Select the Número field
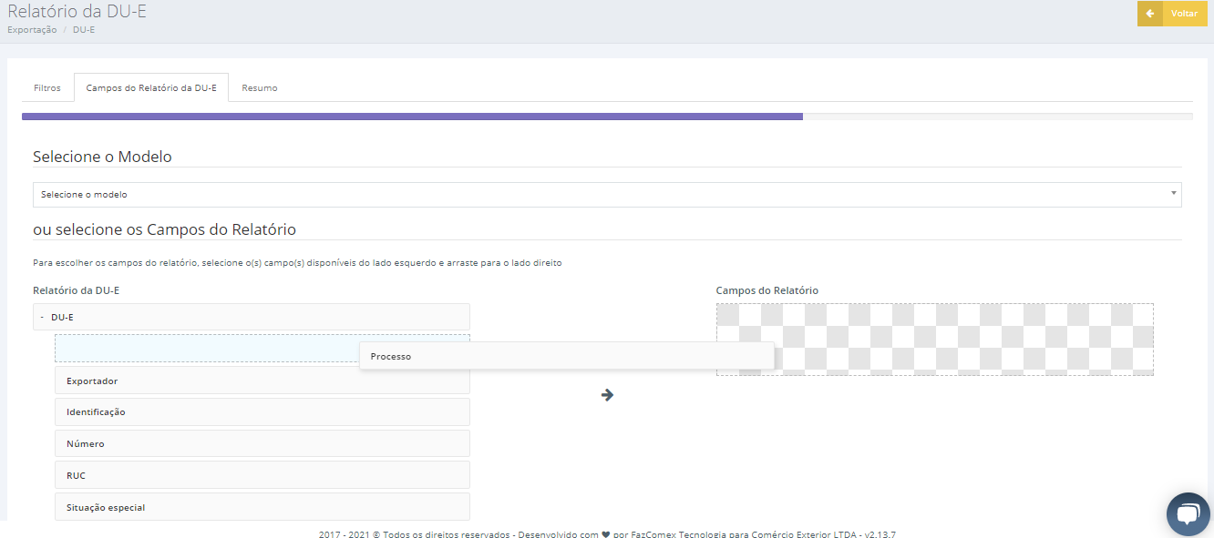The height and width of the screenshot is (538, 1214). (262, 444)
